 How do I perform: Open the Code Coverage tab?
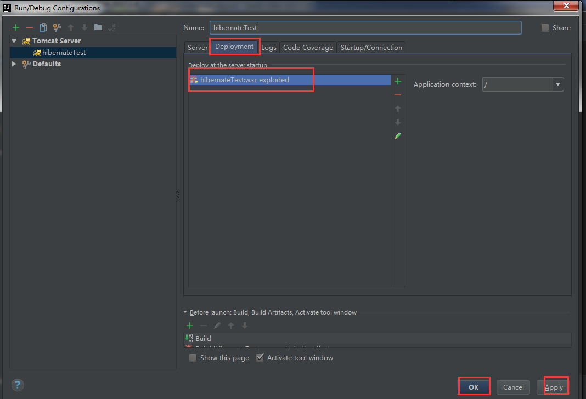coord(308,47)
